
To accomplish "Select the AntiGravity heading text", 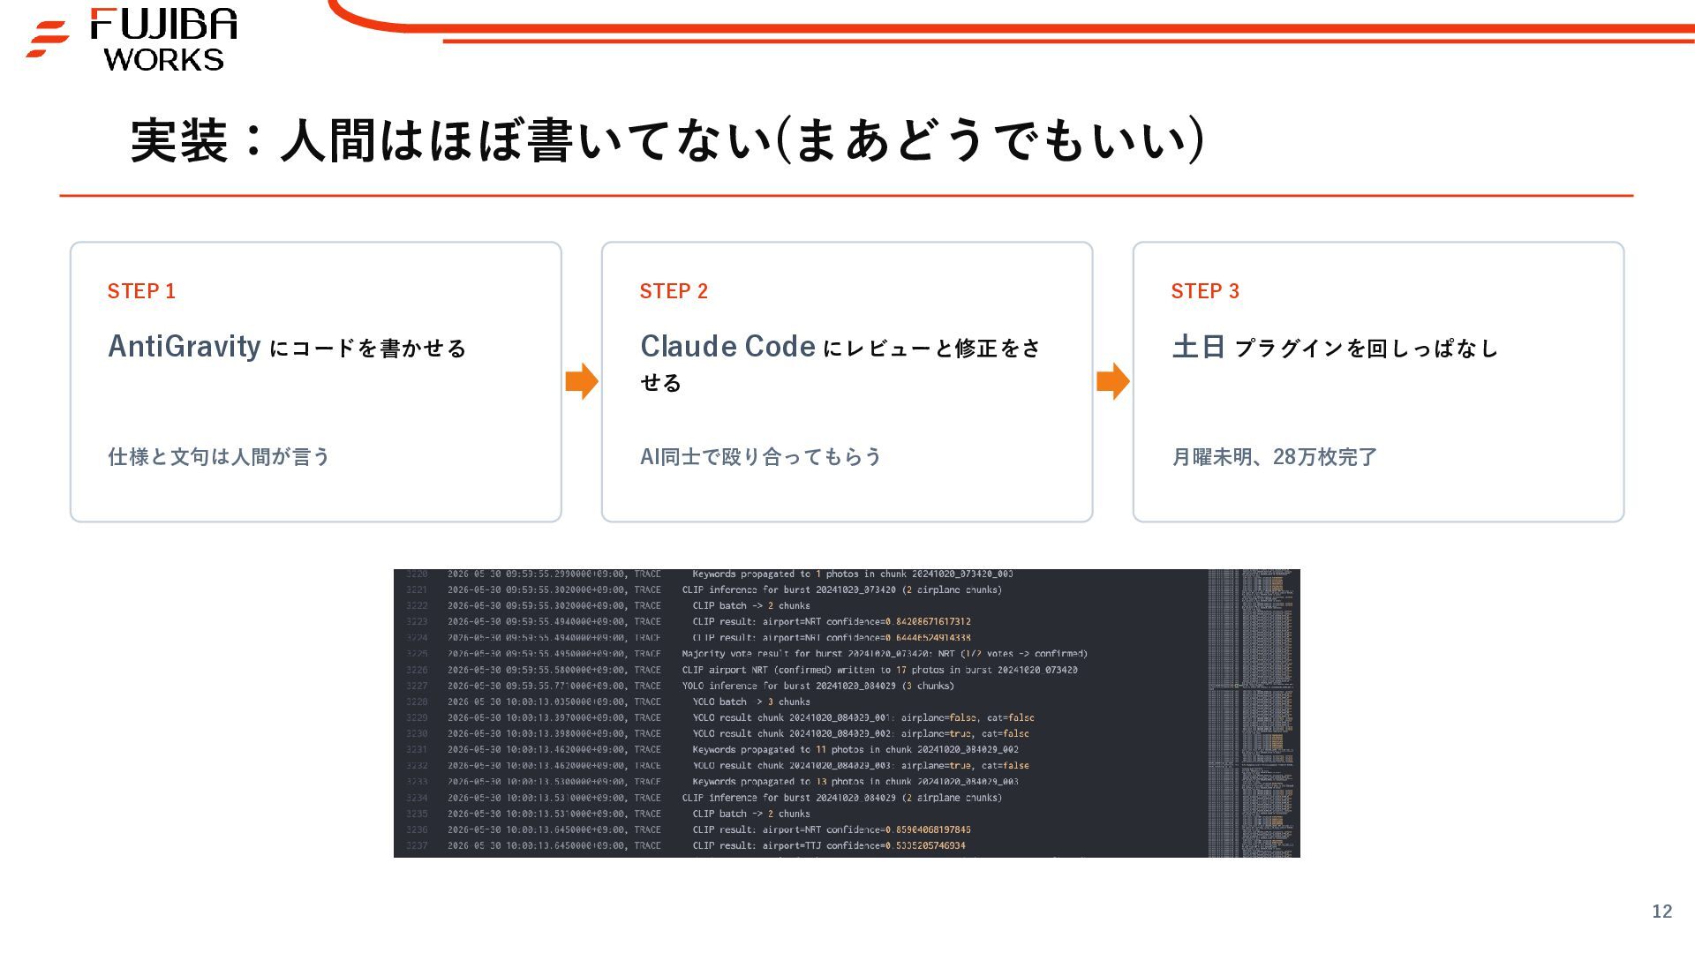I will tap(184, 346).
